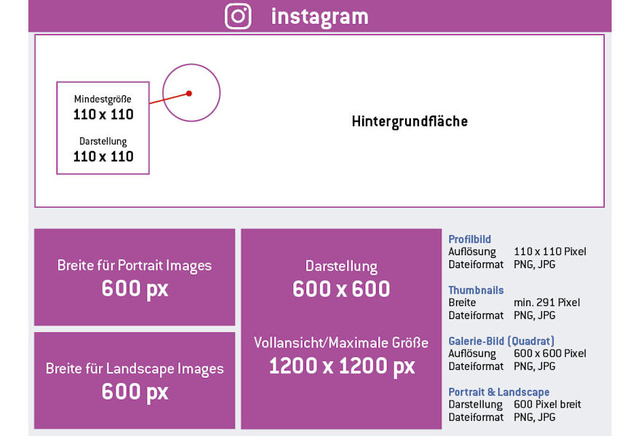Click the 'Hintergrundfläche' text
This screenshot has height=436, width=640.
coord(409,121)
